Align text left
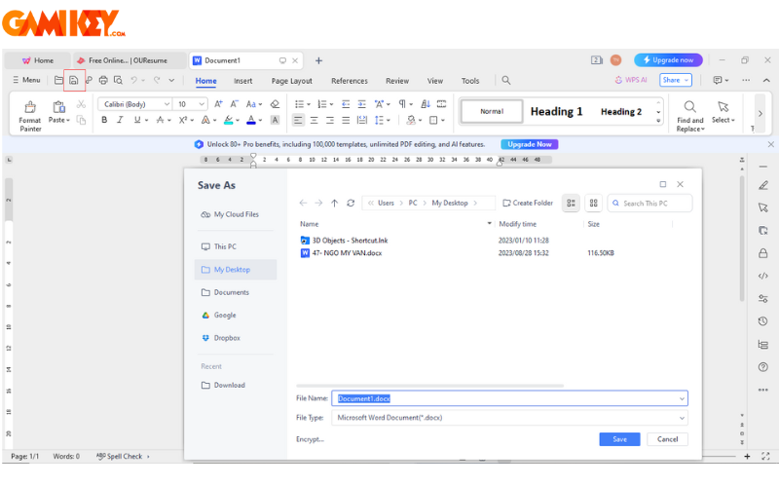 pos(298,120)
